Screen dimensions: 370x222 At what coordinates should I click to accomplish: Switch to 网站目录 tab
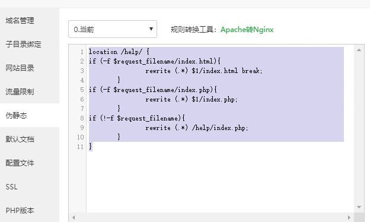20,68
